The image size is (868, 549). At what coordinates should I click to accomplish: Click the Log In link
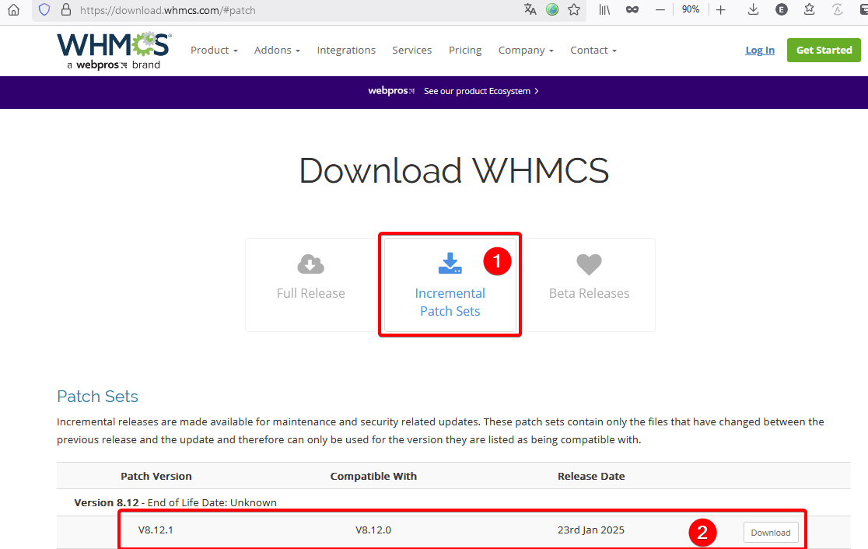click(760, 51)
